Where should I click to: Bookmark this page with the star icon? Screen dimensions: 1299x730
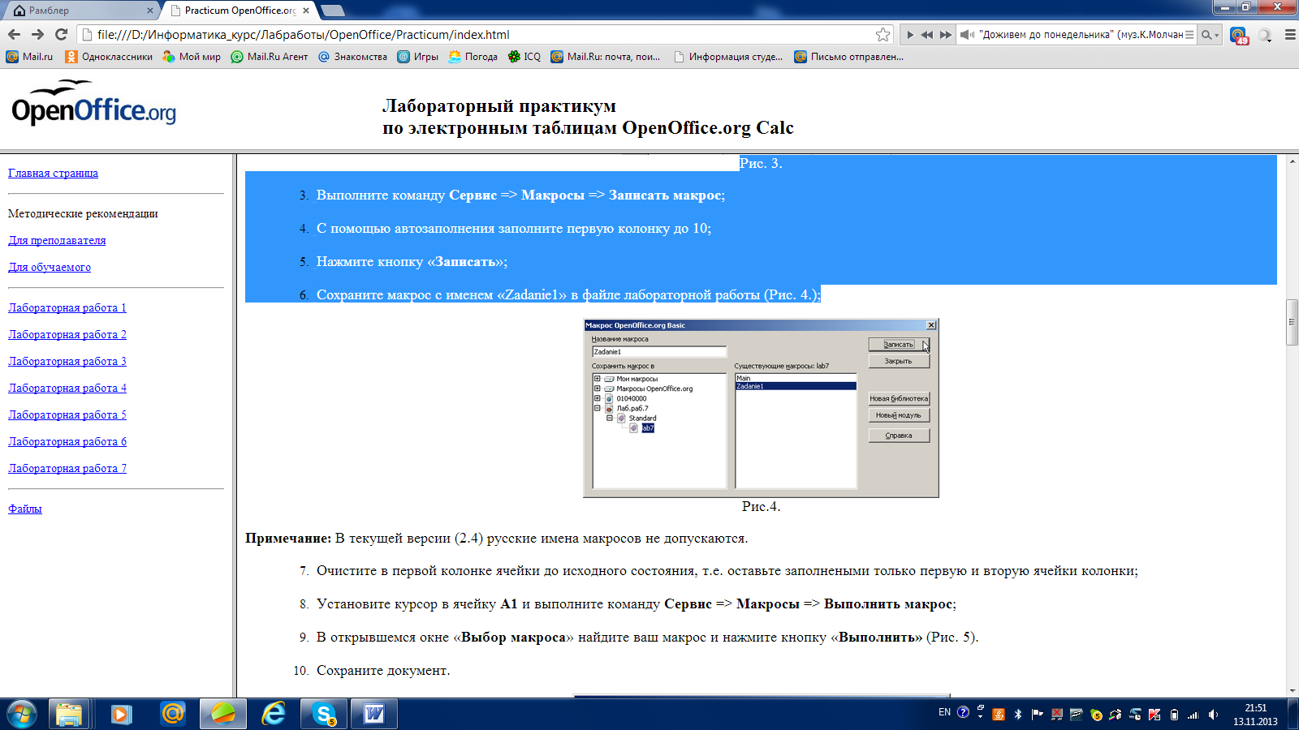pyautogui.click(x=883, y=34)
